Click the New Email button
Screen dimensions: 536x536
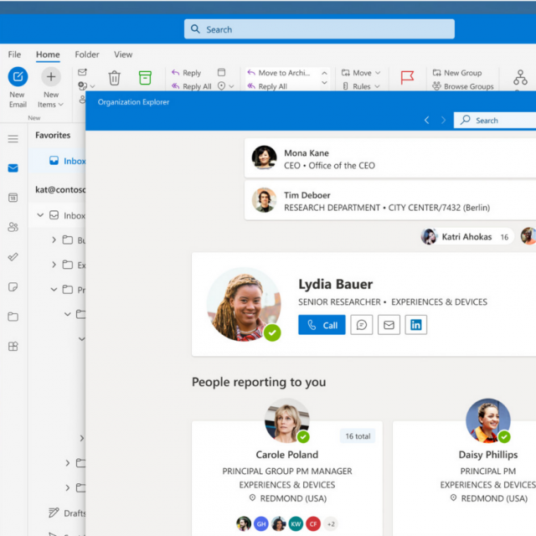point(18,86)
